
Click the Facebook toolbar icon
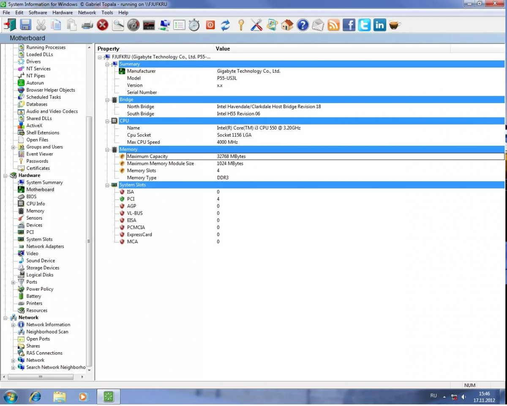[x=349, y=25]
